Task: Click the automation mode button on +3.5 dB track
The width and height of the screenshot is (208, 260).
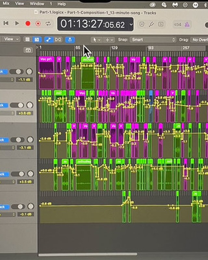Action: tap(4, 174)
